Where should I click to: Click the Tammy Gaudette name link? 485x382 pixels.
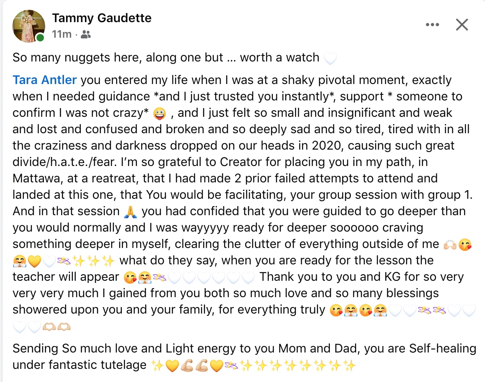point(101,18)
